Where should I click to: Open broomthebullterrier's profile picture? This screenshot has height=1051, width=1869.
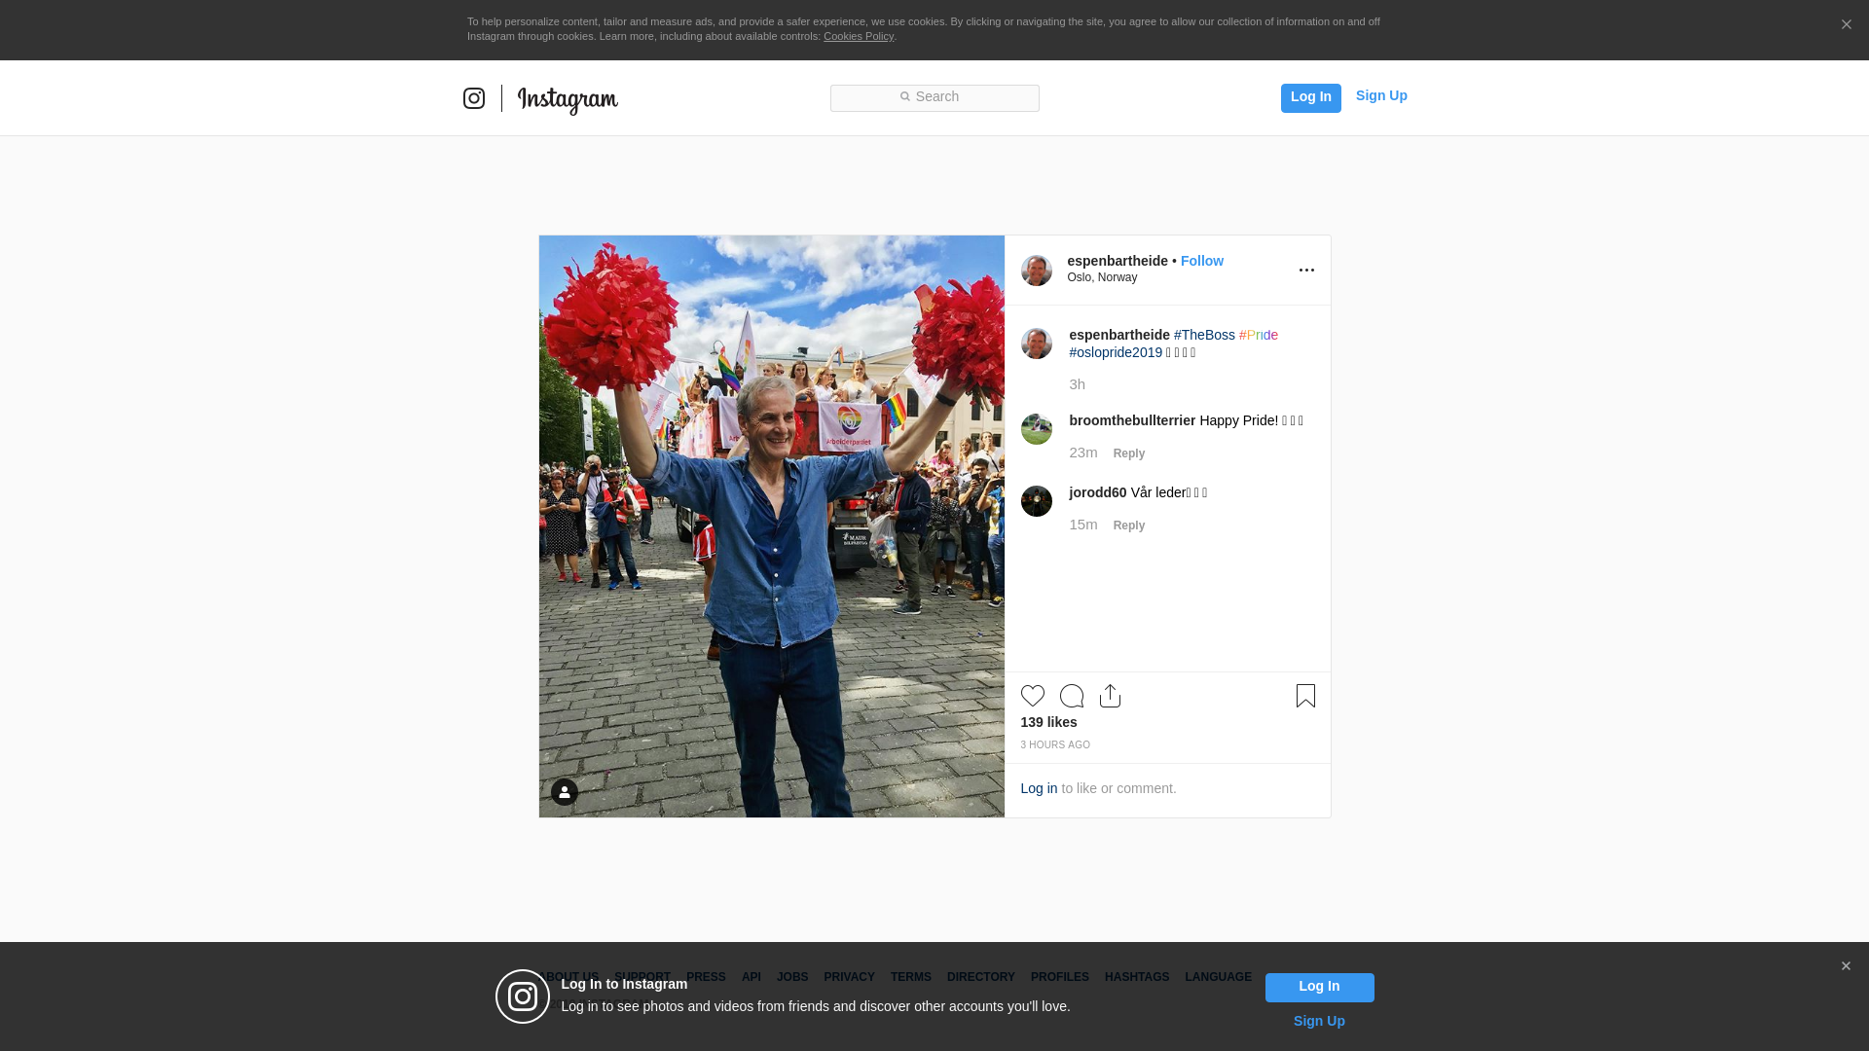(x=1036, y=429)
